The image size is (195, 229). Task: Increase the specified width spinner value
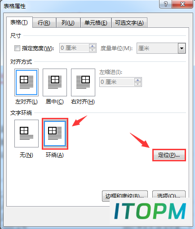pyautogui.click(x=92, y=46)
